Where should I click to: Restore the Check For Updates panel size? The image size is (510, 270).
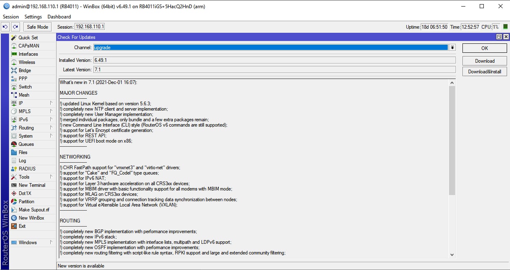[499, 37]
